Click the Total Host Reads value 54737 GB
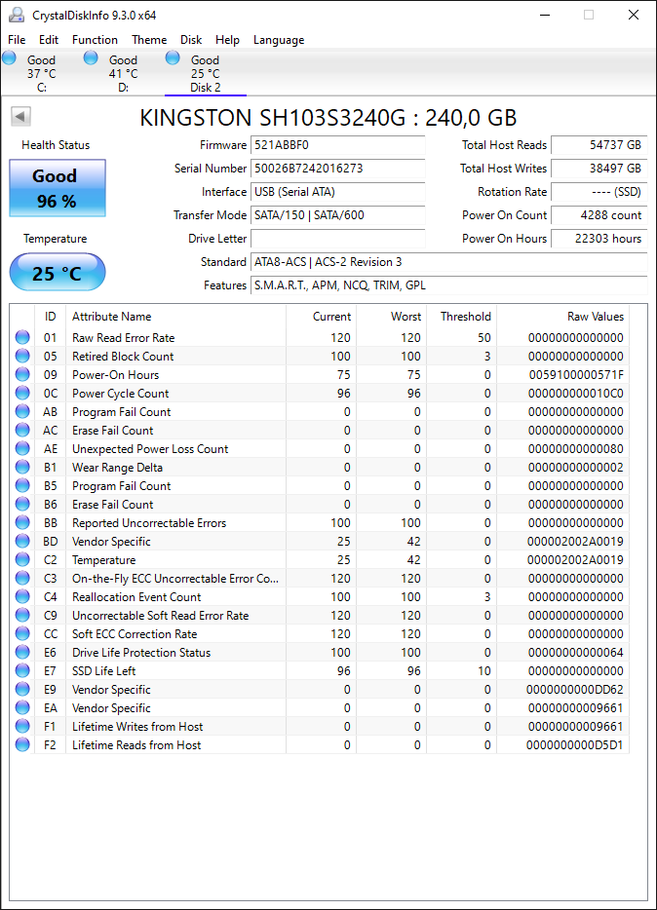 pos(599,145)
